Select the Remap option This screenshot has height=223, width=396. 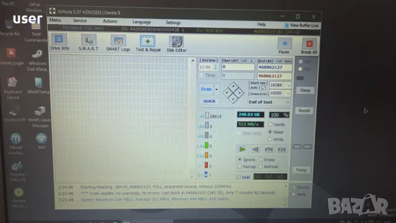coord(239,167)
